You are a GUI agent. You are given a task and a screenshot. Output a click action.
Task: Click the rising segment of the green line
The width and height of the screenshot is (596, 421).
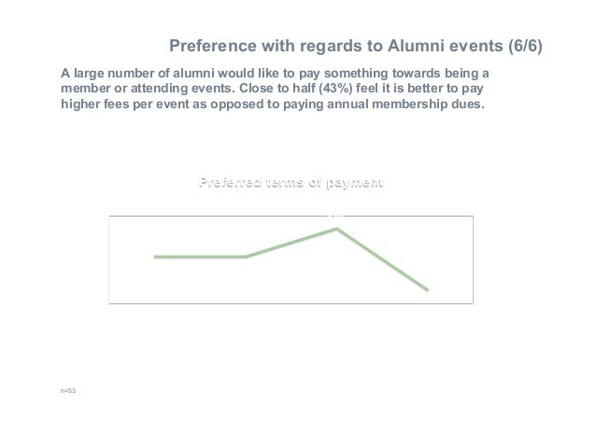[291, 243]
